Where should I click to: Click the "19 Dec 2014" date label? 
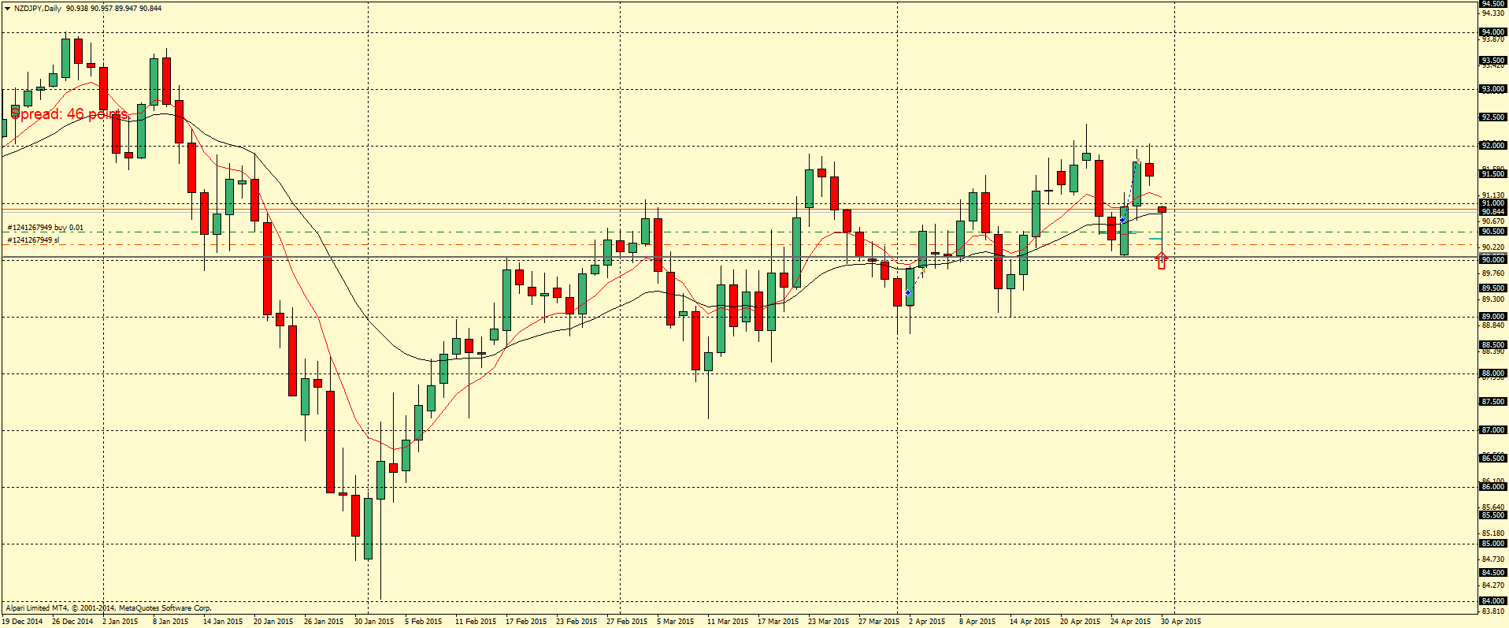tap(23, 622)
